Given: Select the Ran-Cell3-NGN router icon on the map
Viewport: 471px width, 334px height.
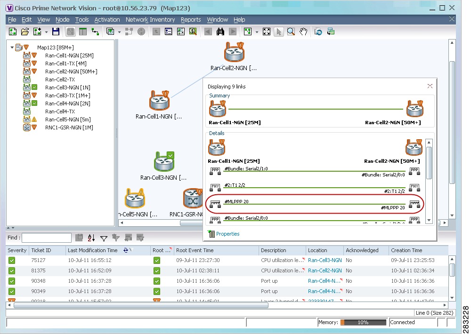Looking at the screenshot, I should 164,162.
